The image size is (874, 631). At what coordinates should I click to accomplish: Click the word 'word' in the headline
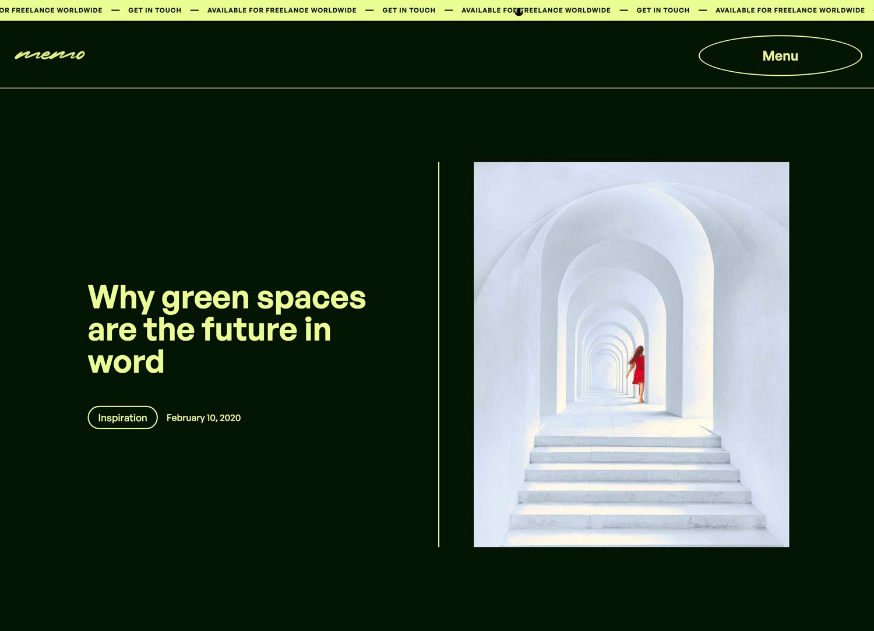126,362
